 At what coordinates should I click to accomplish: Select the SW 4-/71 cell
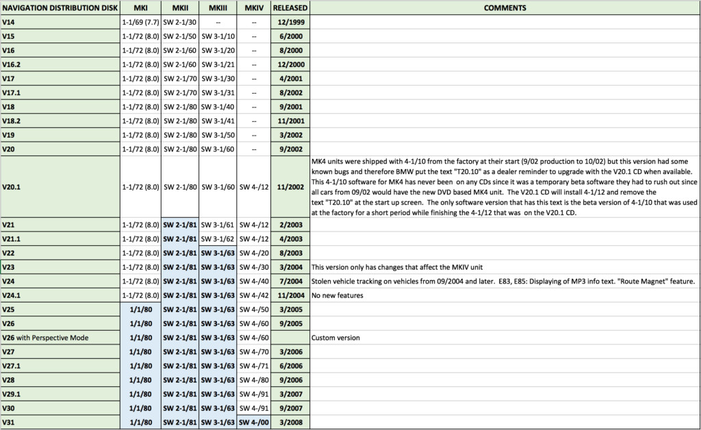254,366
